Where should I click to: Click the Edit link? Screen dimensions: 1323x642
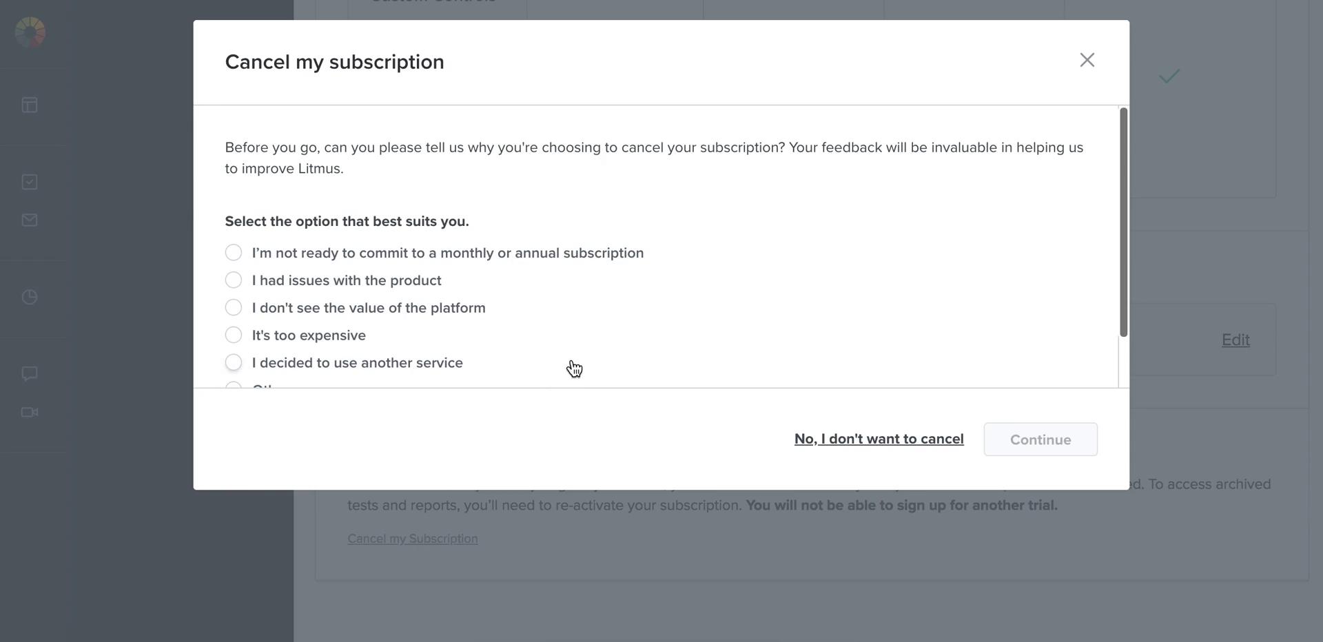pyautogui.click(x=1235, y=340)
